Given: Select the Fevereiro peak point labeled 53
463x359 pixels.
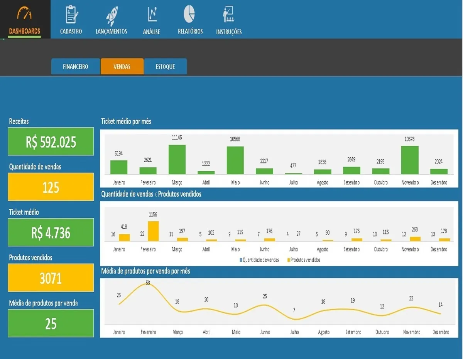Looking at the screenshot, I should [x=148, y=283].
